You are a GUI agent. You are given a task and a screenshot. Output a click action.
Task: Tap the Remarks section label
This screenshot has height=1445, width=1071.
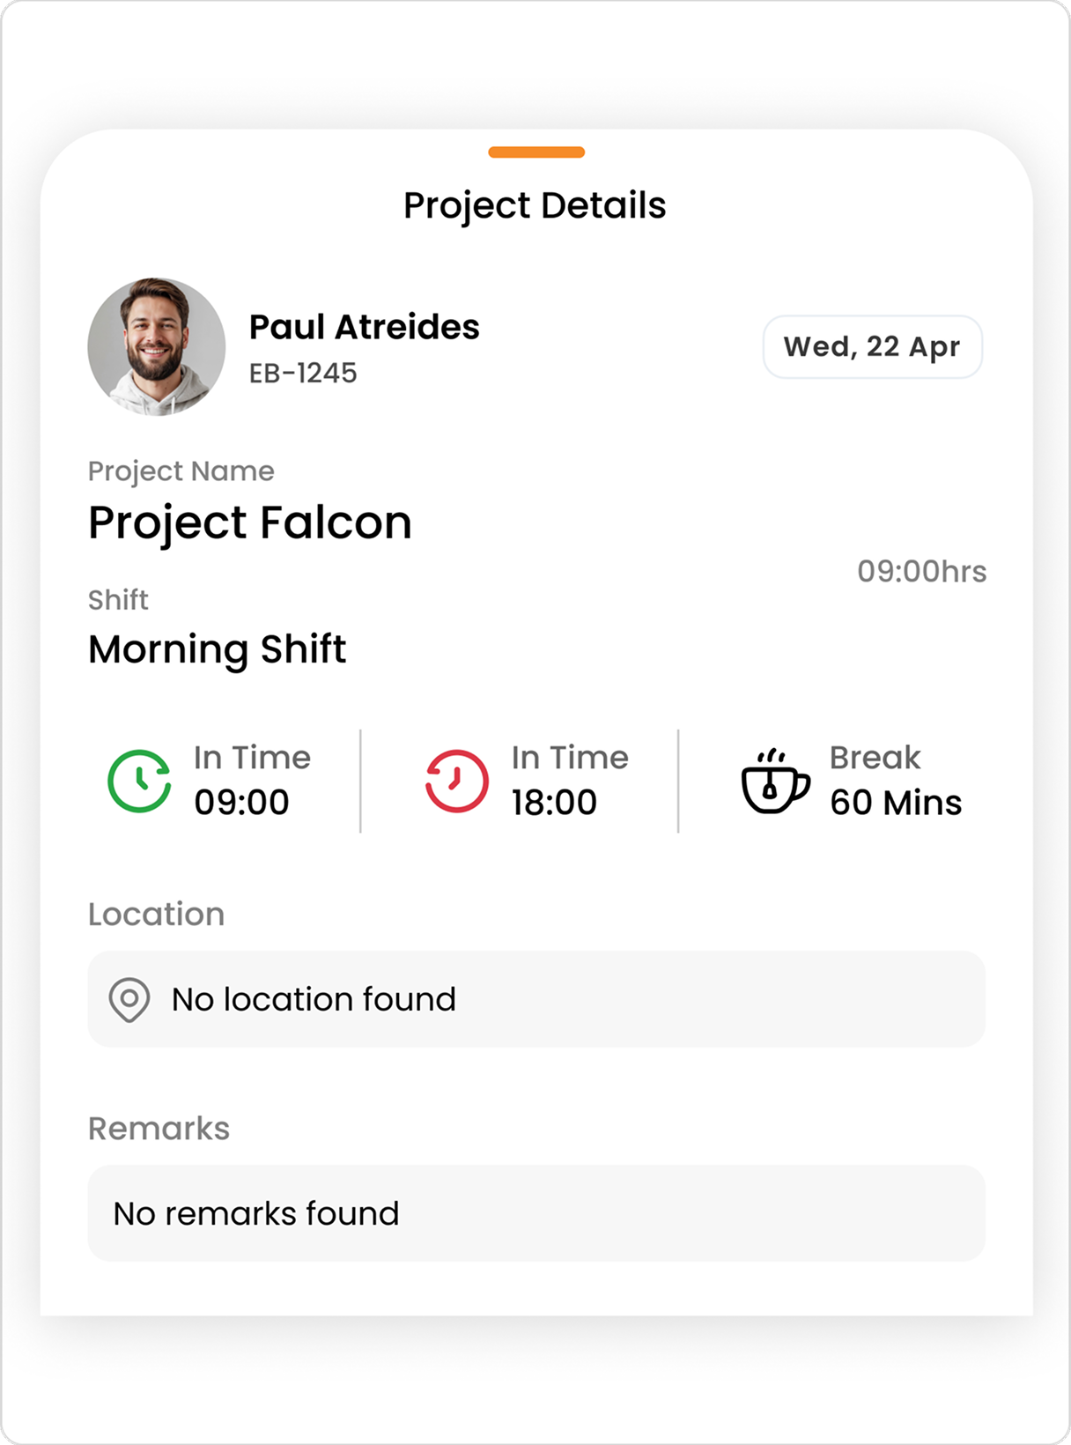click(x=159, y=1129)
